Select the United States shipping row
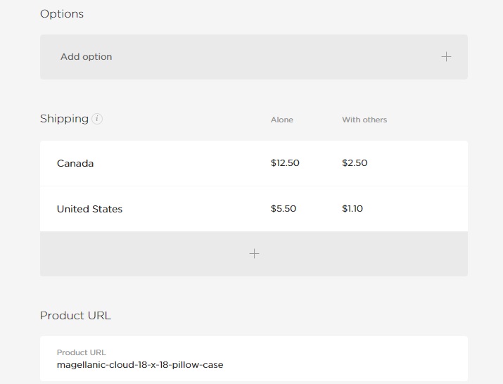 (x=254, y=209)
